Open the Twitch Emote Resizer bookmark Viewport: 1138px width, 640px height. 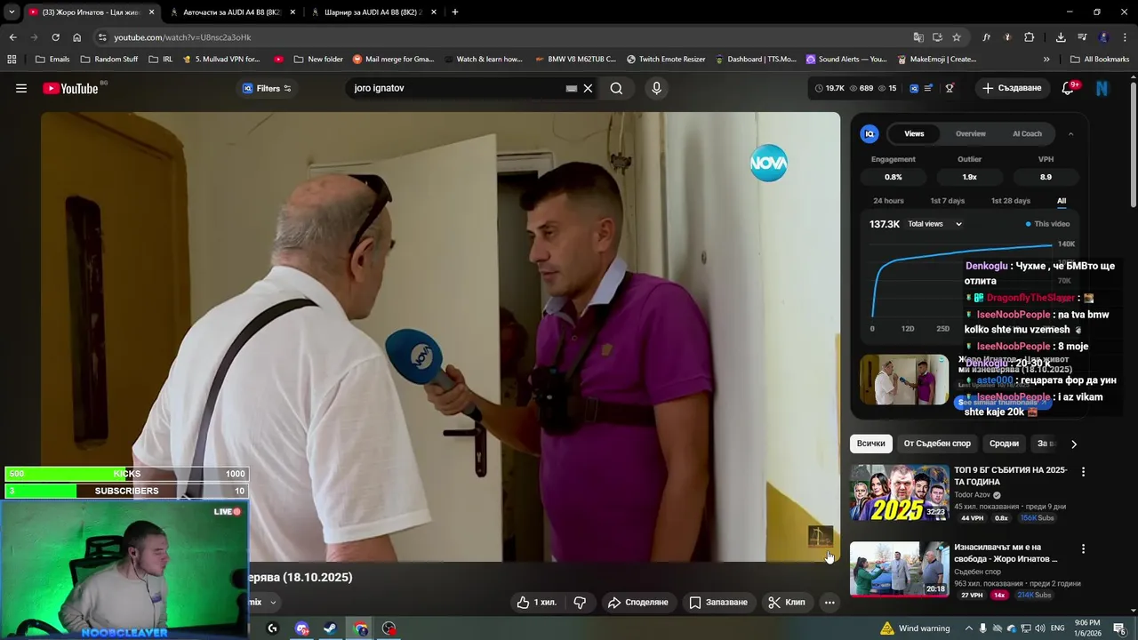click(666, 60)
